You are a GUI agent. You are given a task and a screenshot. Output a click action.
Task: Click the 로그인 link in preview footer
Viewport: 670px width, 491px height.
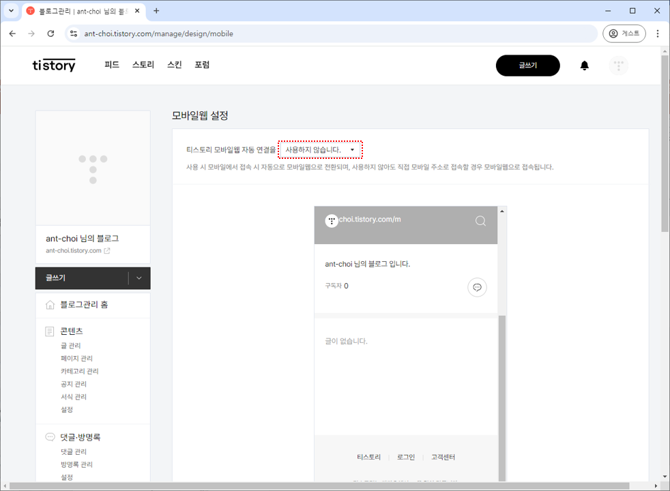406,457
